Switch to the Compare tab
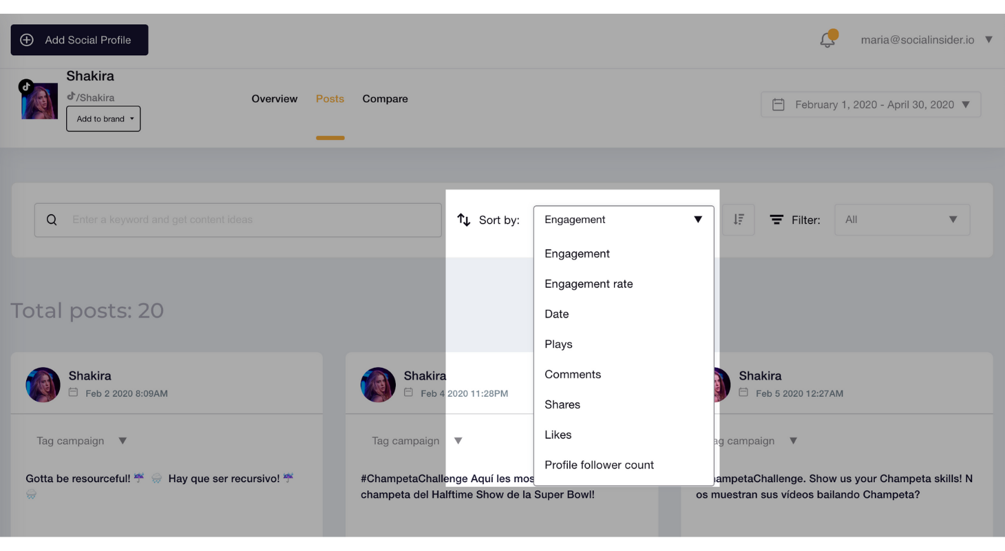This screenshot has height=551, width=1005. (385, 98)
